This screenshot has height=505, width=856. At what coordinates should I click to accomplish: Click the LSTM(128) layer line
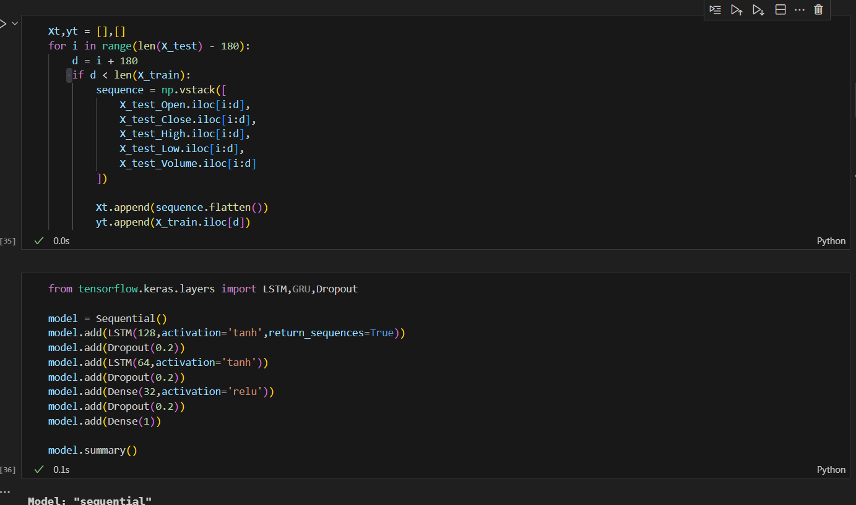227,333
